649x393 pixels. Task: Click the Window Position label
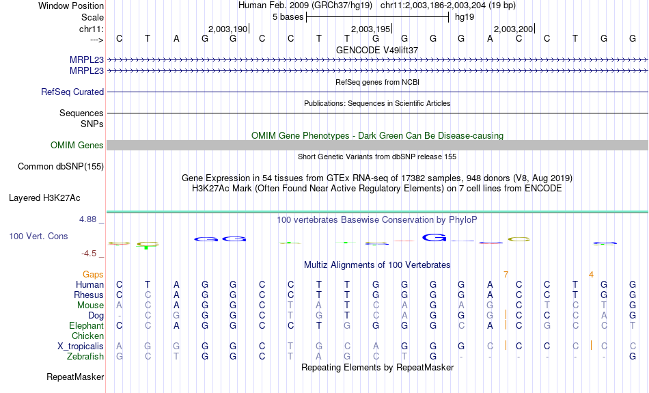[71, 5]
